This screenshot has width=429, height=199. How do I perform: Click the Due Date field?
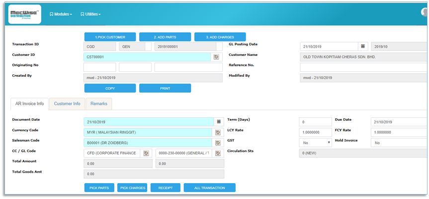400,122
